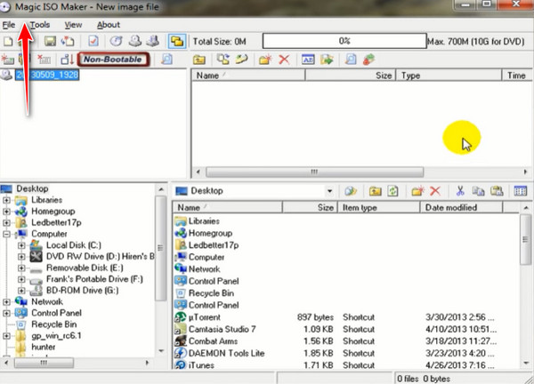Viewport: 534px width, 384px height.
Task: Expand DVD RW Drive (D:) node
Action: click(21, 257)
